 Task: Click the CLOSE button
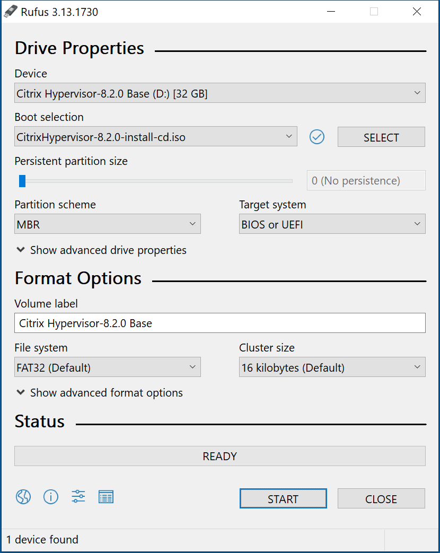pos(381,499)
